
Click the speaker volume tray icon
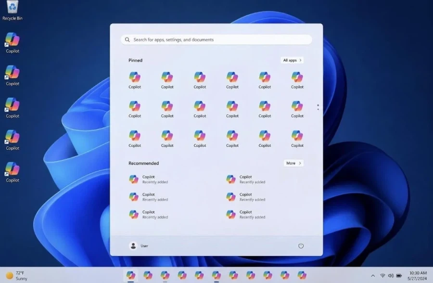tap(391, 275)
